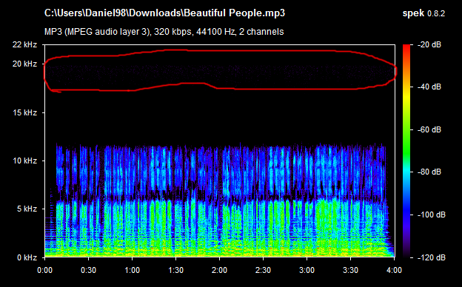Viewport: 462px width, 287px height.
Task: Click the 20 kHz frequency axis label
Action: click(x=24, y=64)
